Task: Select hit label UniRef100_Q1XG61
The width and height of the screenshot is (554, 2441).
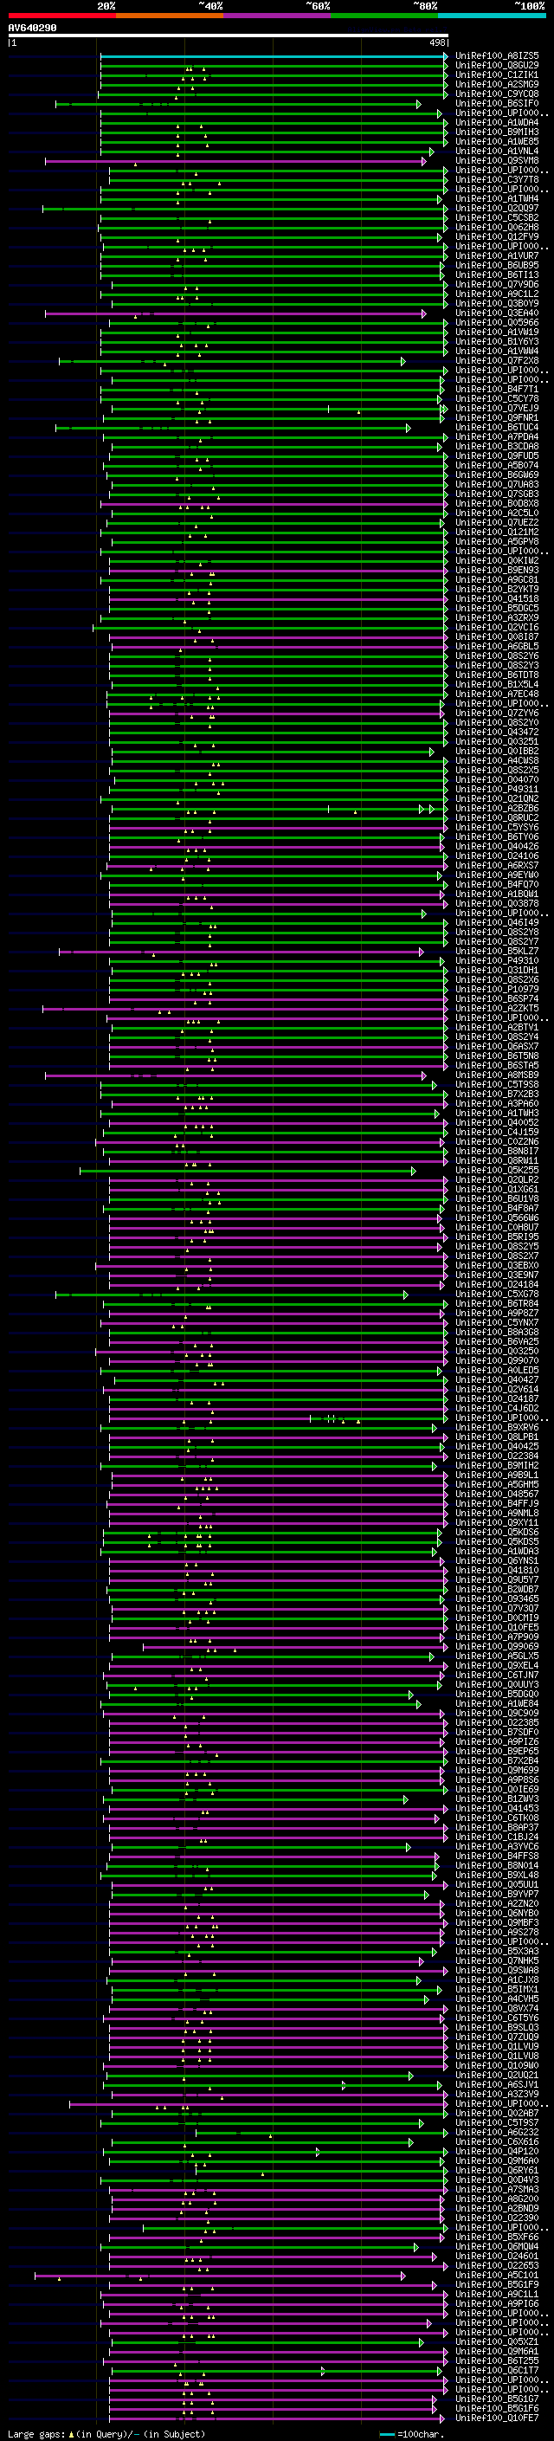Action: point(497,1189)
